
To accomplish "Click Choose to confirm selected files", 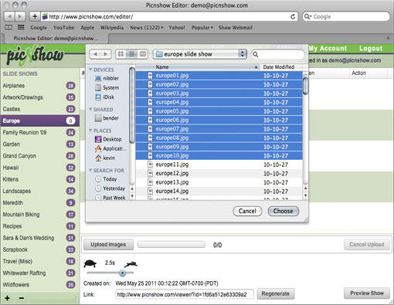I will [x=284, y=211].
